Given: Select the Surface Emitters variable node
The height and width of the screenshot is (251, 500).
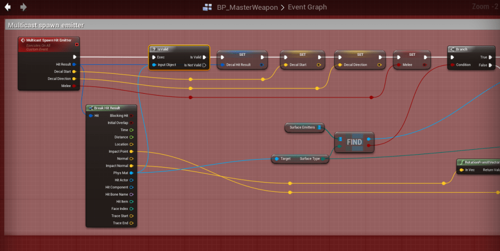Looking at the screenshot, I should coord(303,128).
